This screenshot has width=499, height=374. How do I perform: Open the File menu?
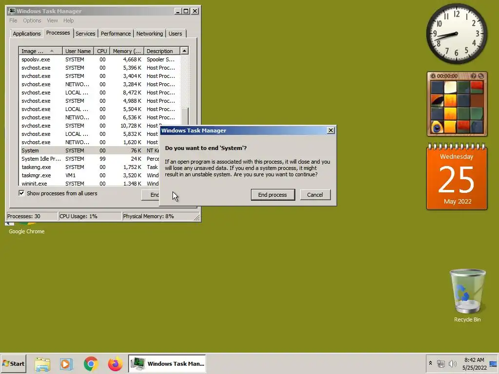point(13,20)
